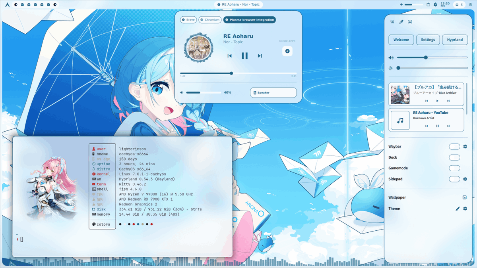The image size is (477, 268).
Task: Open notifications via the bell icon
Action: pyautogui.click(x=435, y=4)
